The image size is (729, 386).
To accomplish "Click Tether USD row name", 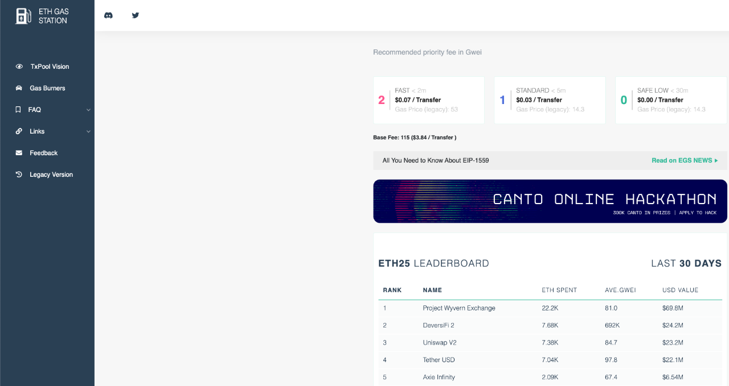I will [x=439, y=360].
